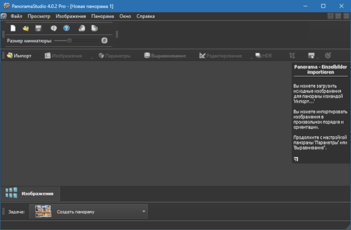Click the thumbnail size slider handle
Screen dimensions: 351x230
pos(70,40)
